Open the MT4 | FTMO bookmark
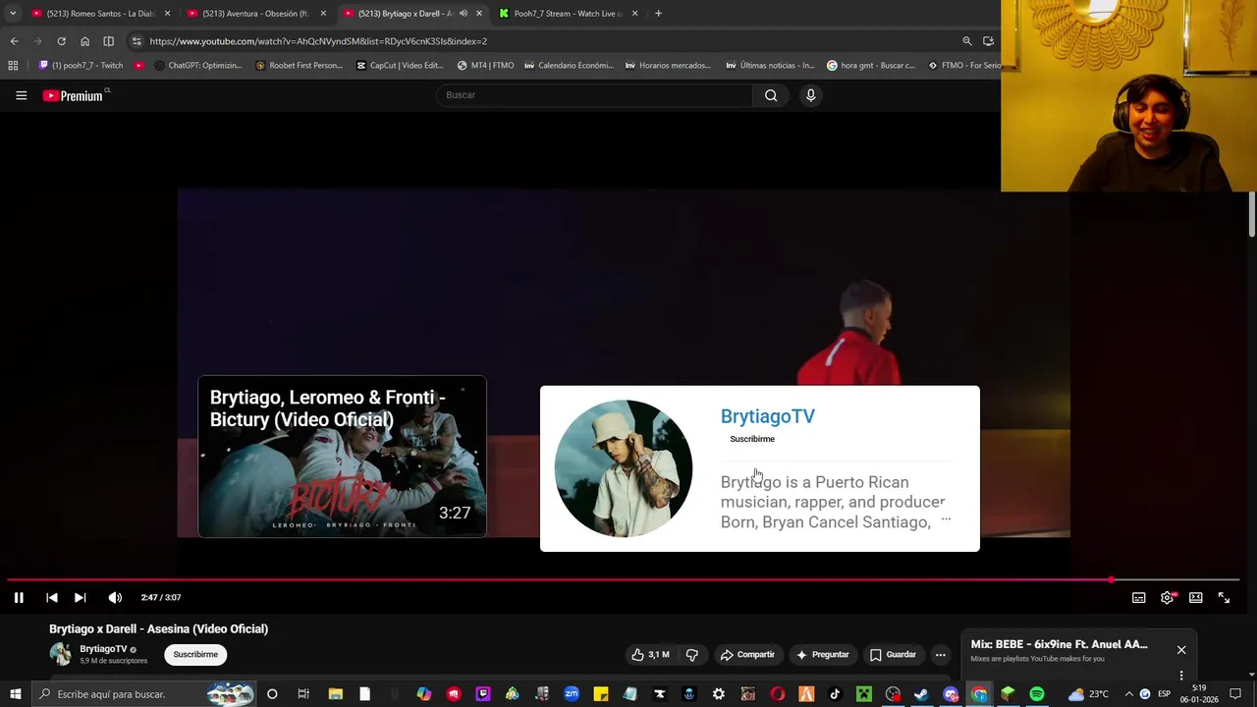The height and width of the screenshot is (707, 1257). coord(485,66)
